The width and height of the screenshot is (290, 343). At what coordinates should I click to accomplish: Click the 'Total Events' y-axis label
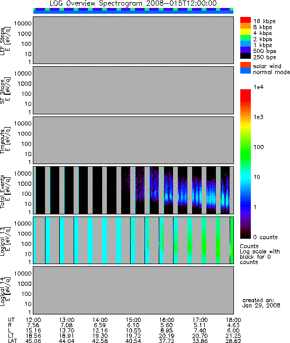3,192
